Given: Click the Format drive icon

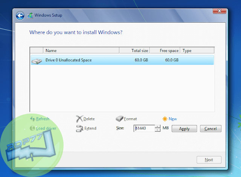Looking at the screenshot, I should pyautogui.click(x=119, y=119).
